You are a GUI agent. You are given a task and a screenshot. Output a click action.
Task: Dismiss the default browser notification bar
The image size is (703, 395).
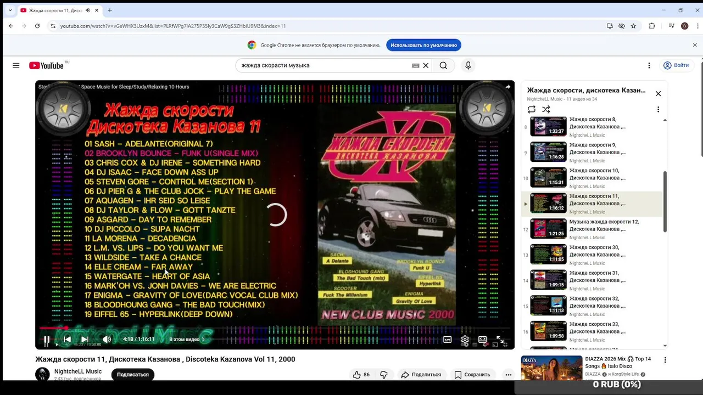(x=695, y=45)
